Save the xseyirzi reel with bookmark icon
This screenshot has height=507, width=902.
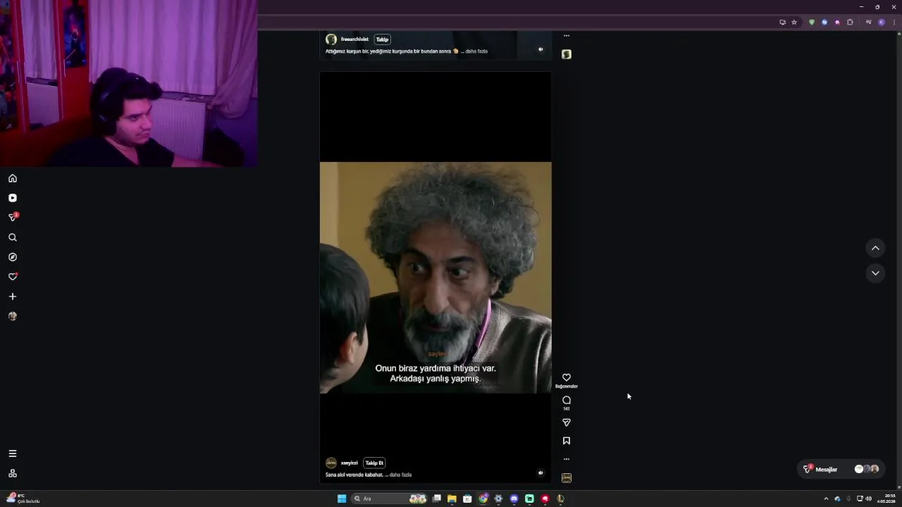click(x=566, y=441)
